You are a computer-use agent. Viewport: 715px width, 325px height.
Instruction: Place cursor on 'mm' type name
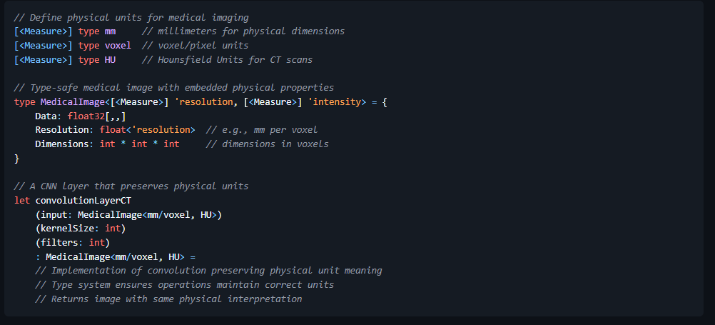click(111, 31)
